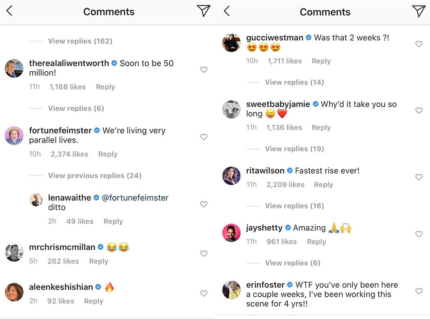This screenshot has width=430, height=319.
Task: Like therealaliwentworth's comment with the heart
Action: point(204,70)
